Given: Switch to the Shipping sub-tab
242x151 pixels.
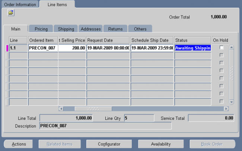Looking at the screenshot, I should [x=66, y=29].
